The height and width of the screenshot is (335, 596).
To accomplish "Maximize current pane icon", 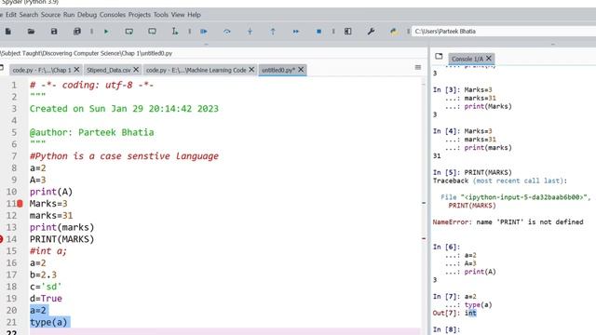I will pos(347,32).
